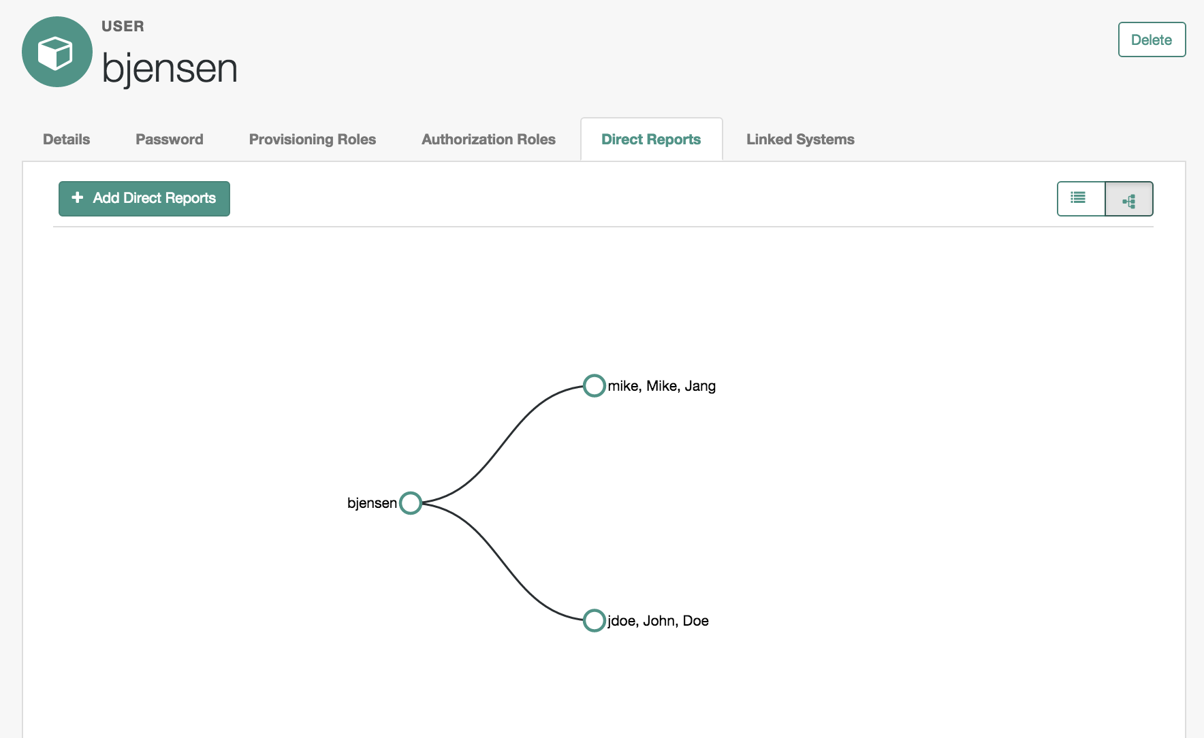This screenshot has height=738, width=1204.
Task: Select the bjensen node circle
Action: (411, 503)
